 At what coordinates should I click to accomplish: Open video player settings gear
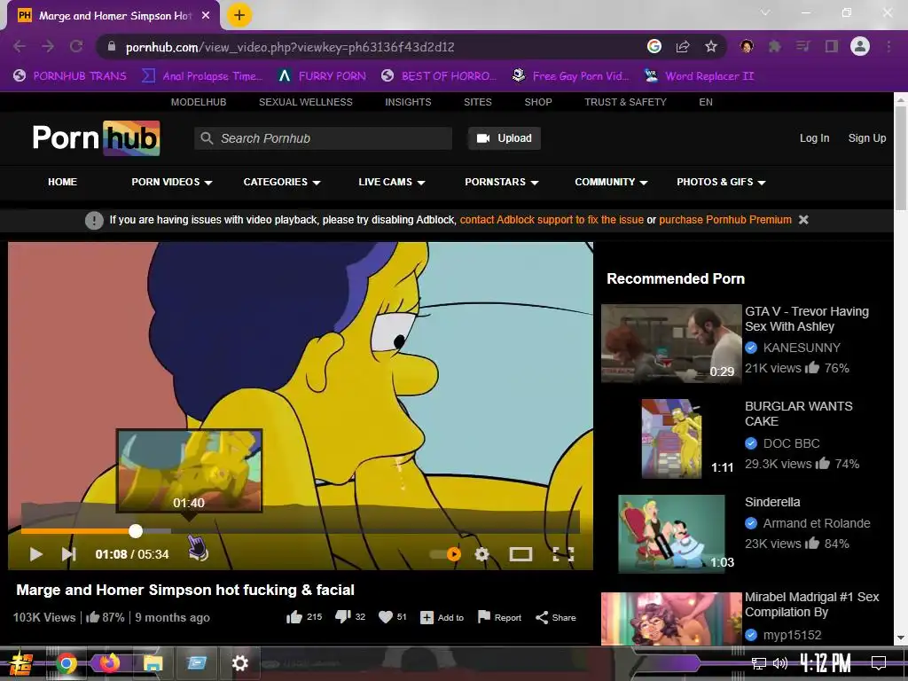pos(481,554)
